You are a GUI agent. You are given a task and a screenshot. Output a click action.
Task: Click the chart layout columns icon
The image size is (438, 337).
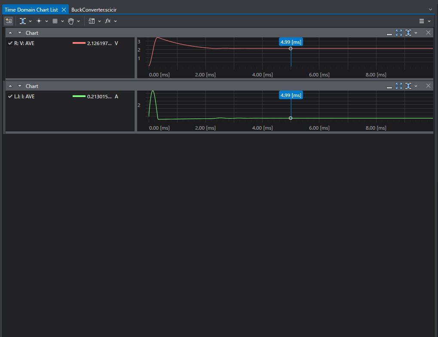pos(92,21)
